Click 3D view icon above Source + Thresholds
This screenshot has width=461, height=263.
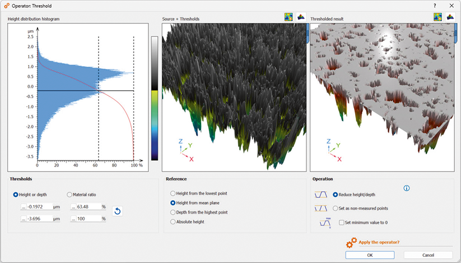tap(301, 17)
